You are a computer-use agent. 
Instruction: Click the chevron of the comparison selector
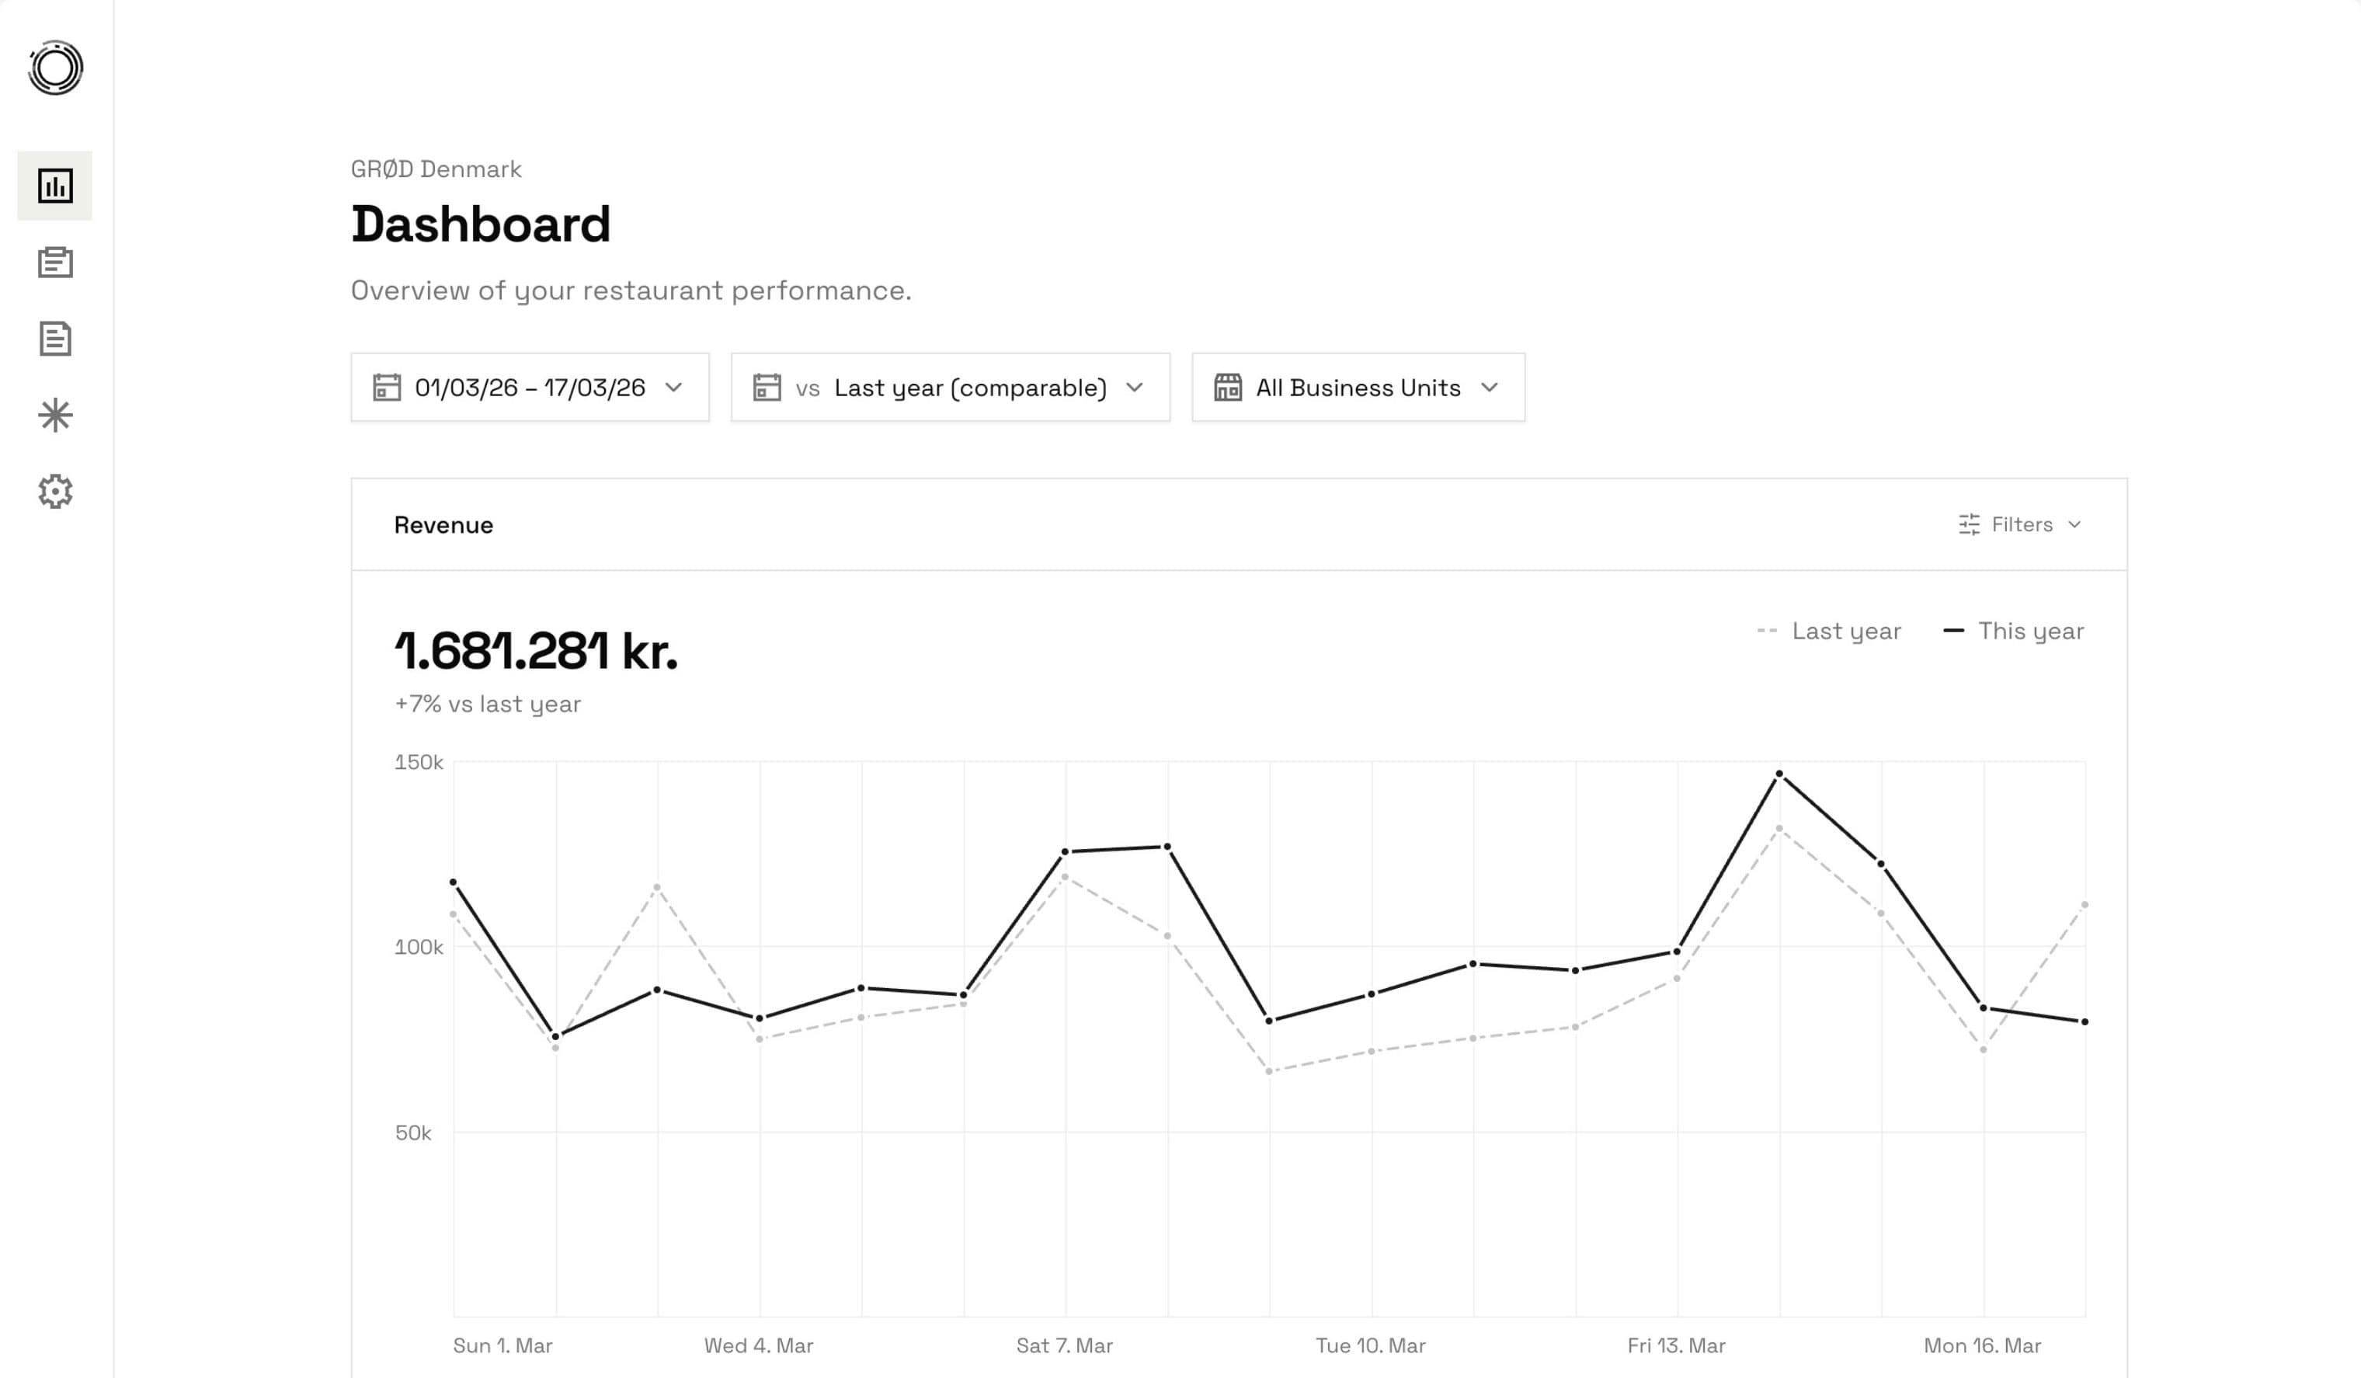click(1135, 387)
